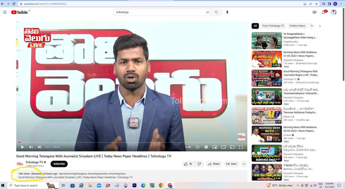Open Good Morning Telangana Journalist Raghu video

tap(300, 73)
